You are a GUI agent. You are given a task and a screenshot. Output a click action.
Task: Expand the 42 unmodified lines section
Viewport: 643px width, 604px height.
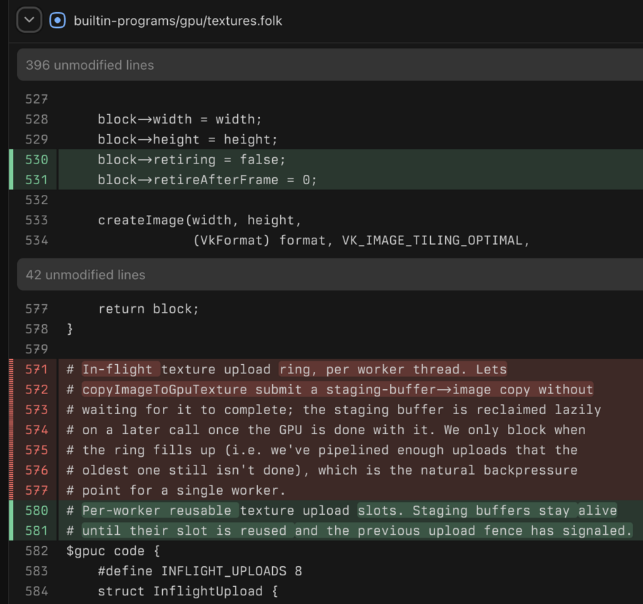click(x=330, y=275)
